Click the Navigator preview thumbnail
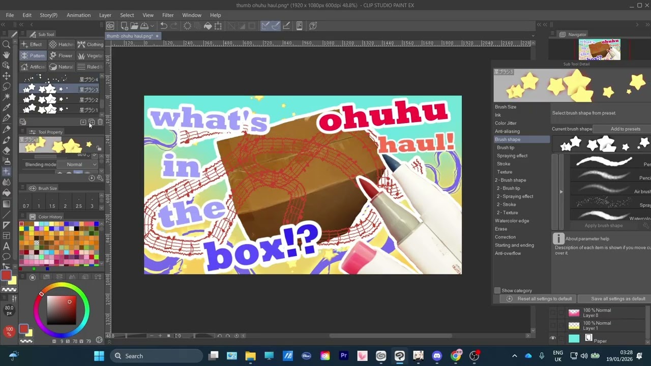The height and width of the screenshot is (366, 651). pyautogui.click(x=599, y=50)
